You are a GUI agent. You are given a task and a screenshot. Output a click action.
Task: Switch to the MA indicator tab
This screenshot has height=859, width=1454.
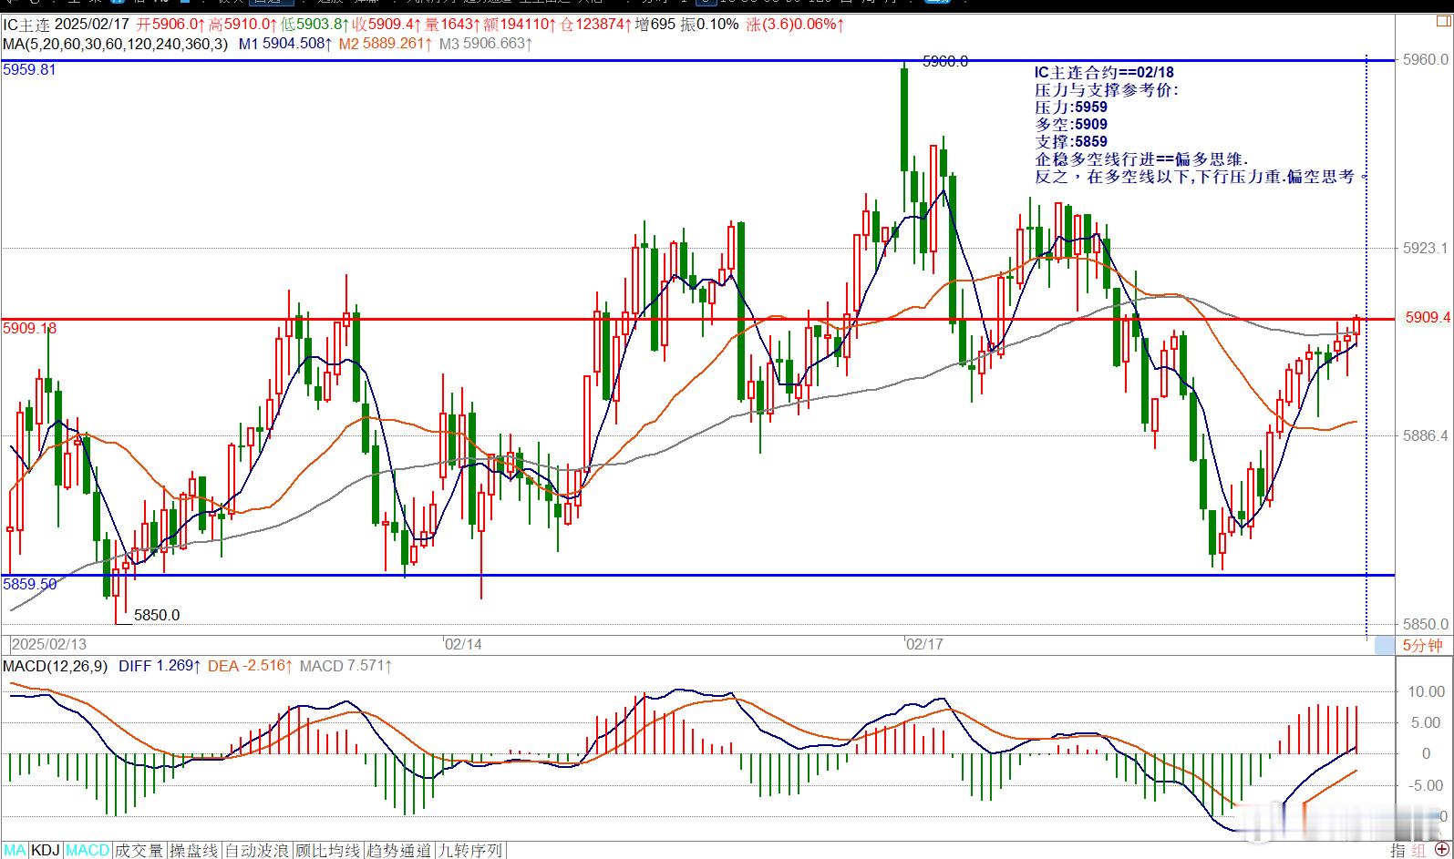[15, 850]
